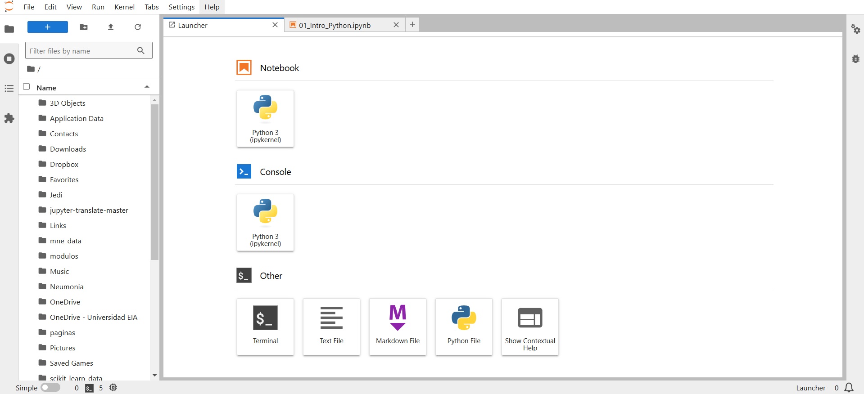Open the Kernel menu
This screenshot has width=864, height=394.
[124, 7]
